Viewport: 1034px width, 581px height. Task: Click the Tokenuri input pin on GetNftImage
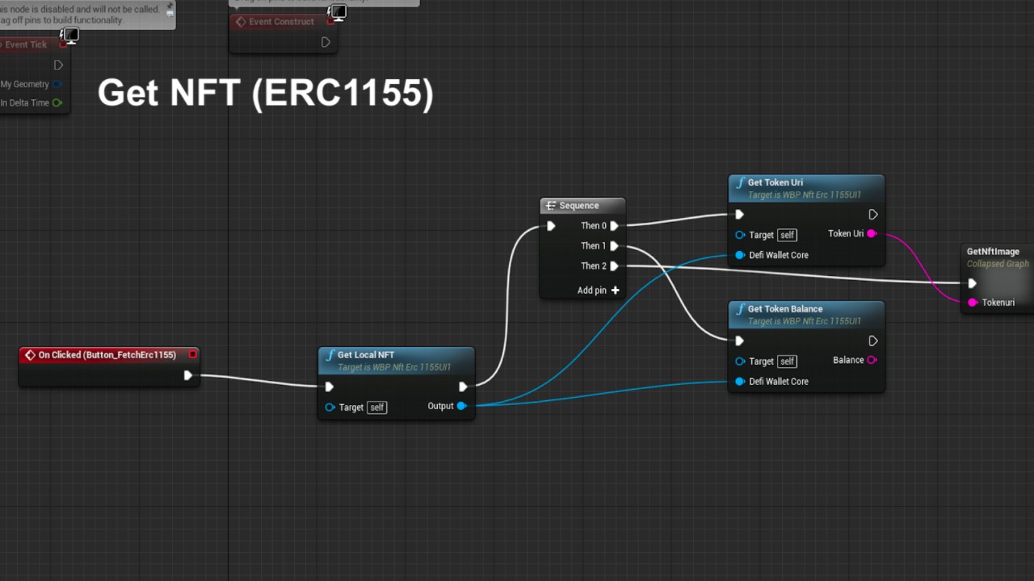pos(973,303)
